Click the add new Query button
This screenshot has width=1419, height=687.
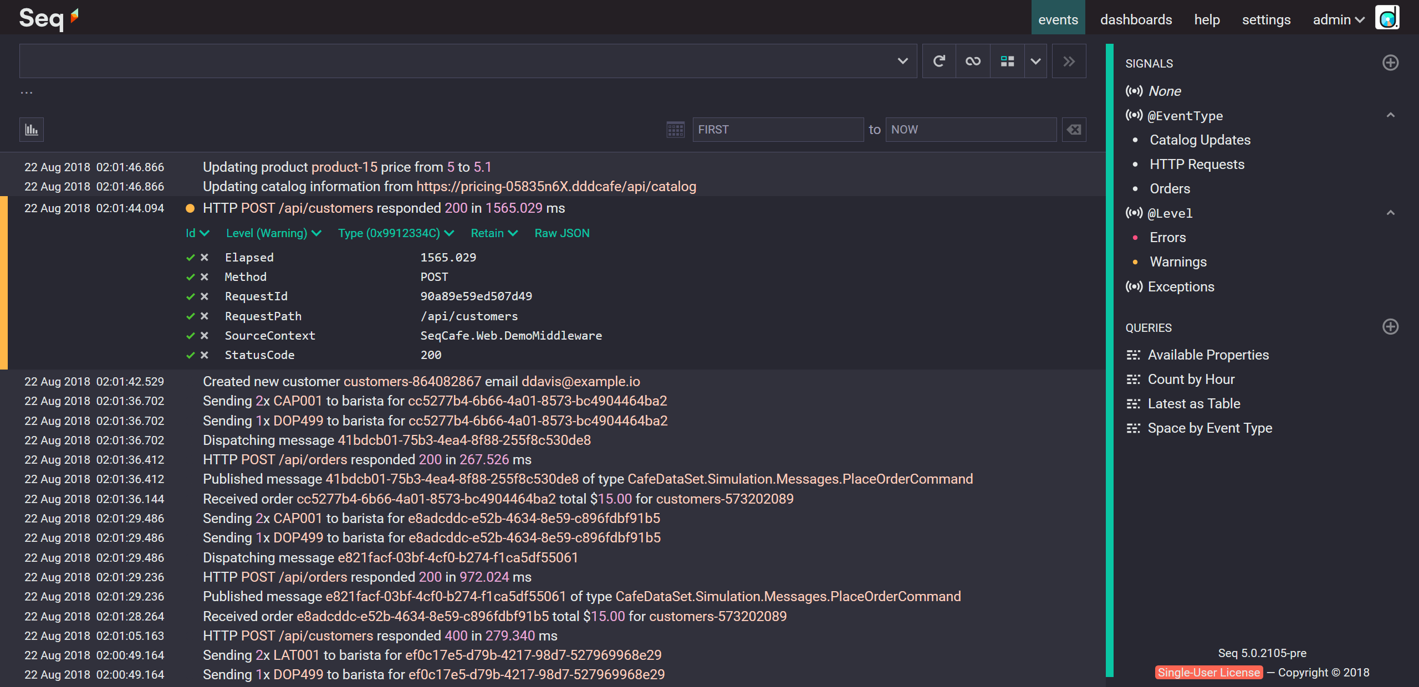click(1390, 327)
